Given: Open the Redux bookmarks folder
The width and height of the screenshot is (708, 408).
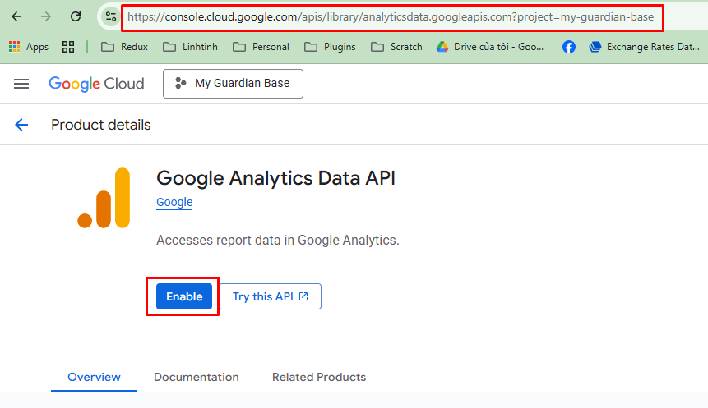Looking at the screenshot, I should coord(124,47).
